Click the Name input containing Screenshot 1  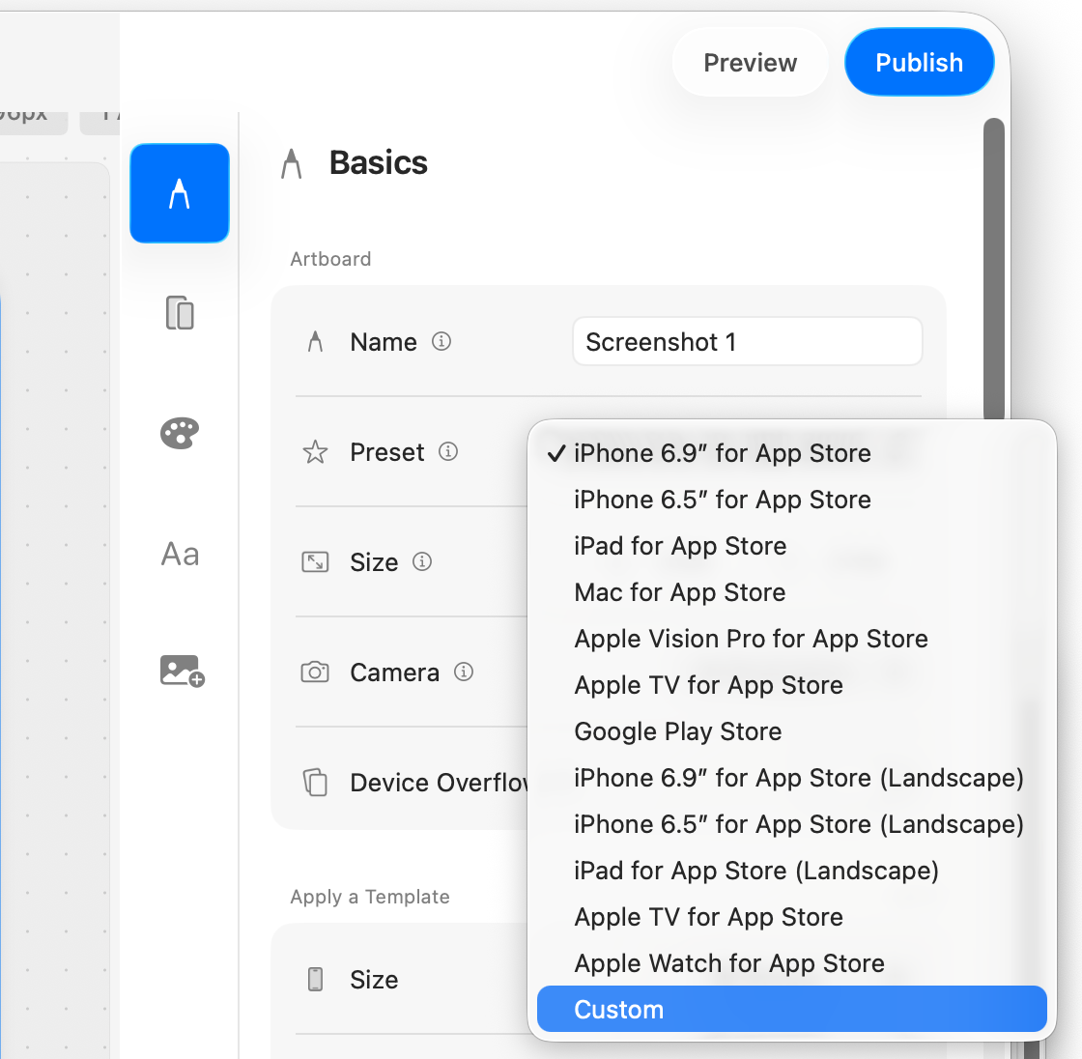(748, 342)
